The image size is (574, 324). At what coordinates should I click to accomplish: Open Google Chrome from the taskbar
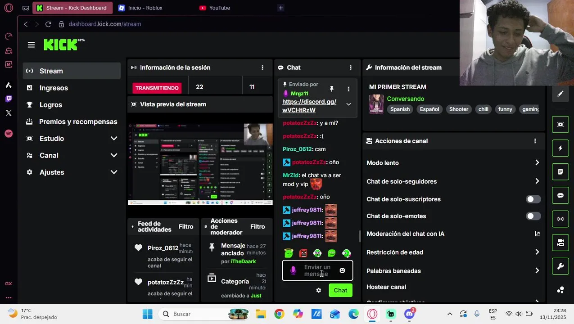279,314
